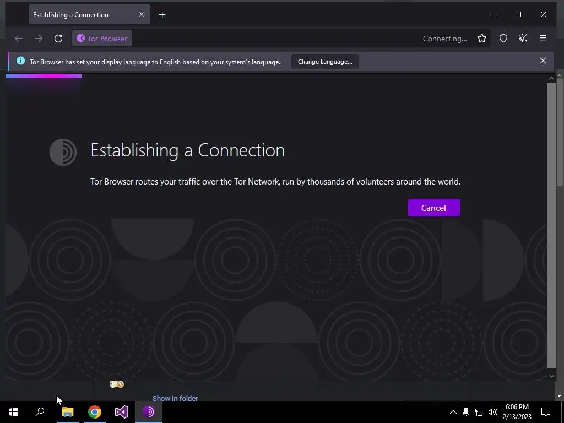Maximize the Tor Browser window

518,14
